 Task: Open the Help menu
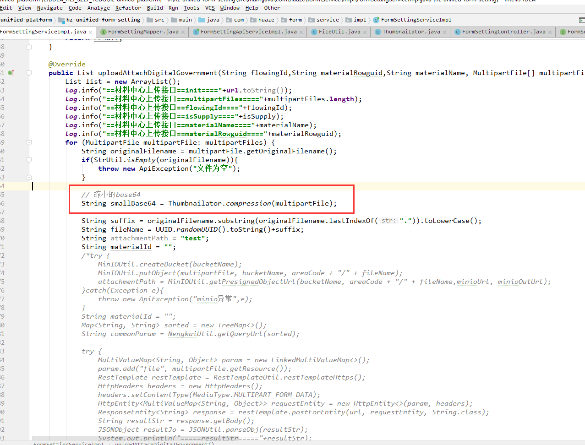(x=252, y=8)
